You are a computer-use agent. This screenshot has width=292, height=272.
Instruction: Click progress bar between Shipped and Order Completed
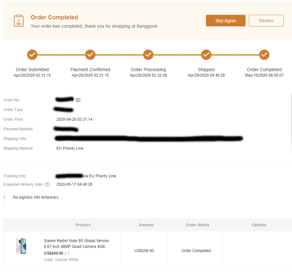click(235, 55)
